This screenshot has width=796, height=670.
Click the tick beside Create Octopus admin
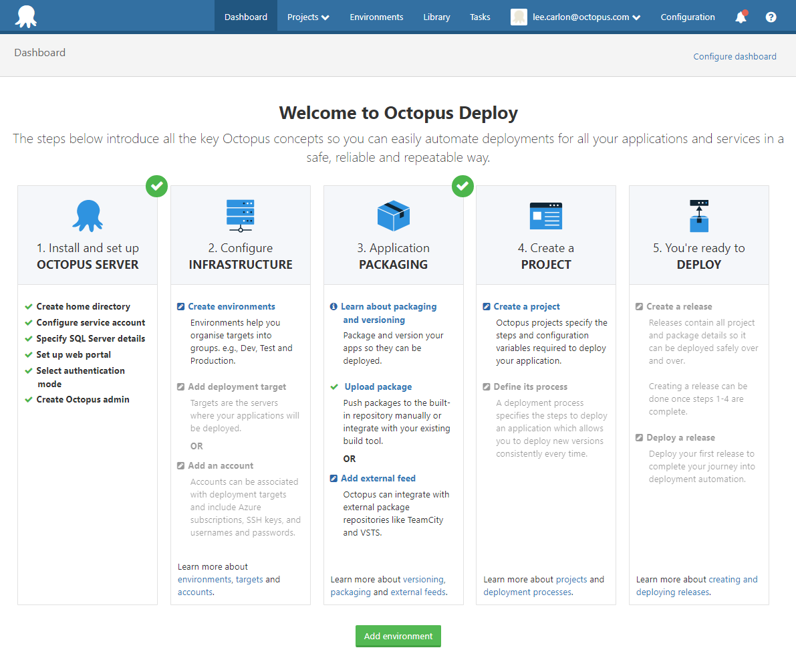(29, 399)
